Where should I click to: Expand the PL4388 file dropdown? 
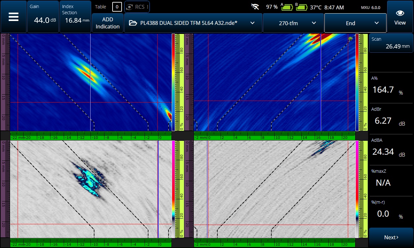click(x=252, y=23)
